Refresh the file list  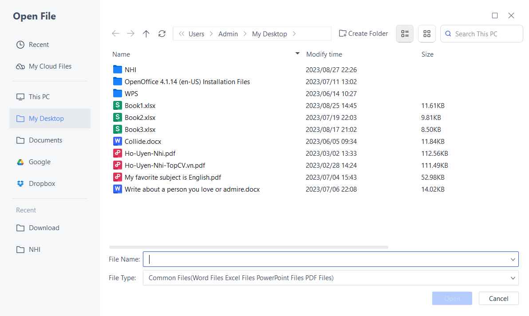pyautogui.click(x=162, y=34)
